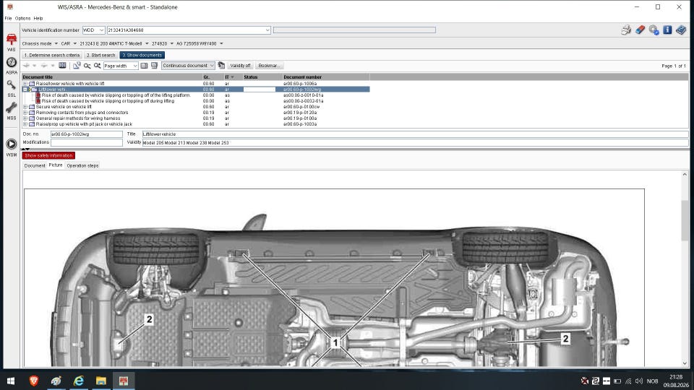Click the scroll down arrow of document pane
Image resolution: width=694 pixels, height=390 pixels.
pos(685,363)
